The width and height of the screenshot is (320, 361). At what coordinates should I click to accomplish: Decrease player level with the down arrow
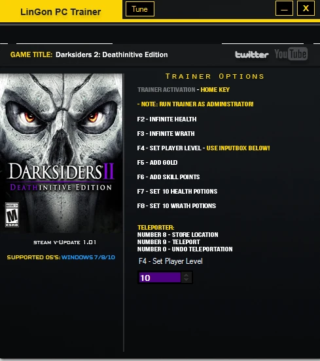tap(186, 280)
